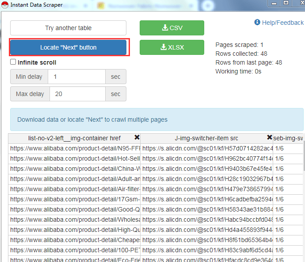Select the product-detail/Wholesa link cell
This screenshot has height=262, width=305.
point(74,220)
